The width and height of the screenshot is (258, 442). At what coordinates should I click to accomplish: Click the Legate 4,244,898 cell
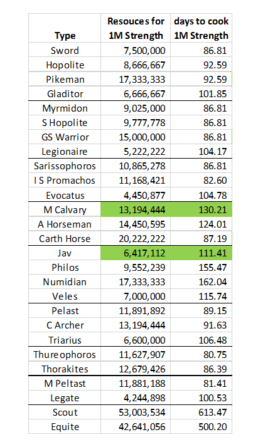[136, 397]
